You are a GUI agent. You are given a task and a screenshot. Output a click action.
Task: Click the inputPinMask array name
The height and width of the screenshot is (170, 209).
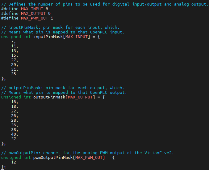tap(48, 37)
